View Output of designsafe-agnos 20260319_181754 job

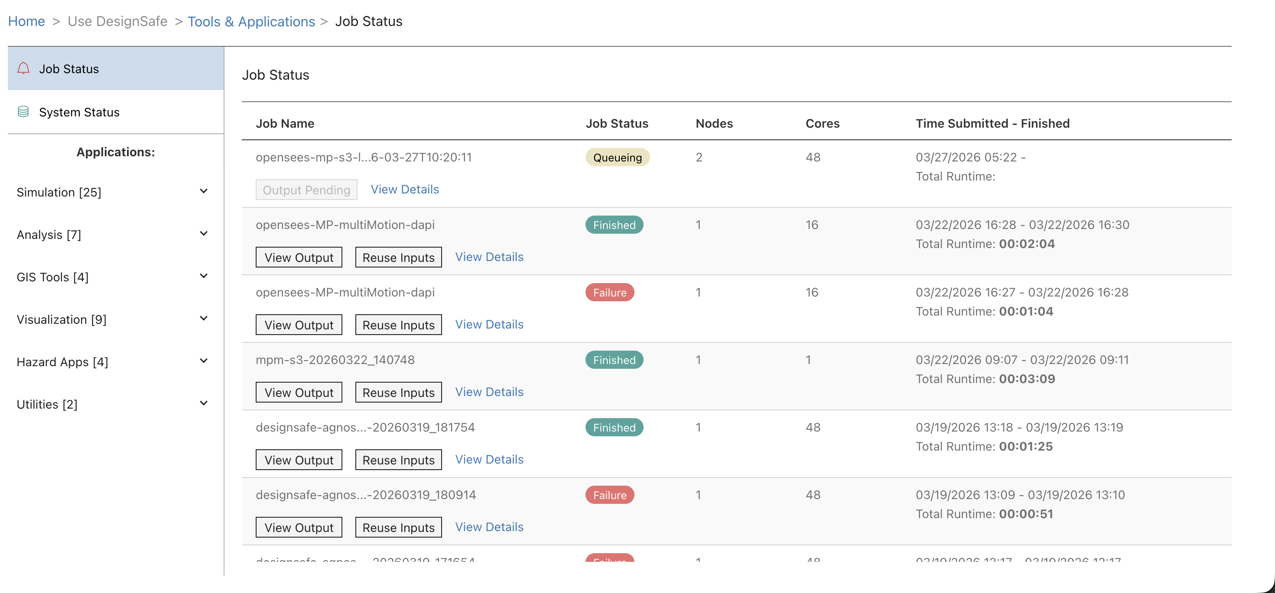[x=299, y=461]
